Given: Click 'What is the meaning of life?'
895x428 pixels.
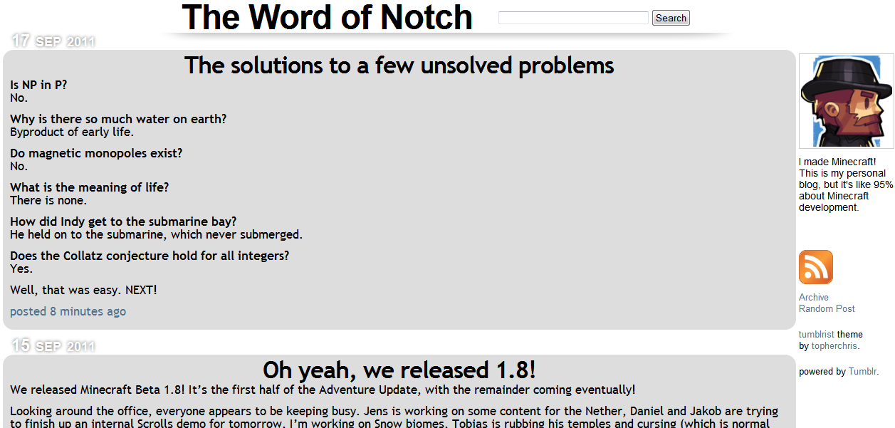Looking at the screenshot, I should click(90, 187).
